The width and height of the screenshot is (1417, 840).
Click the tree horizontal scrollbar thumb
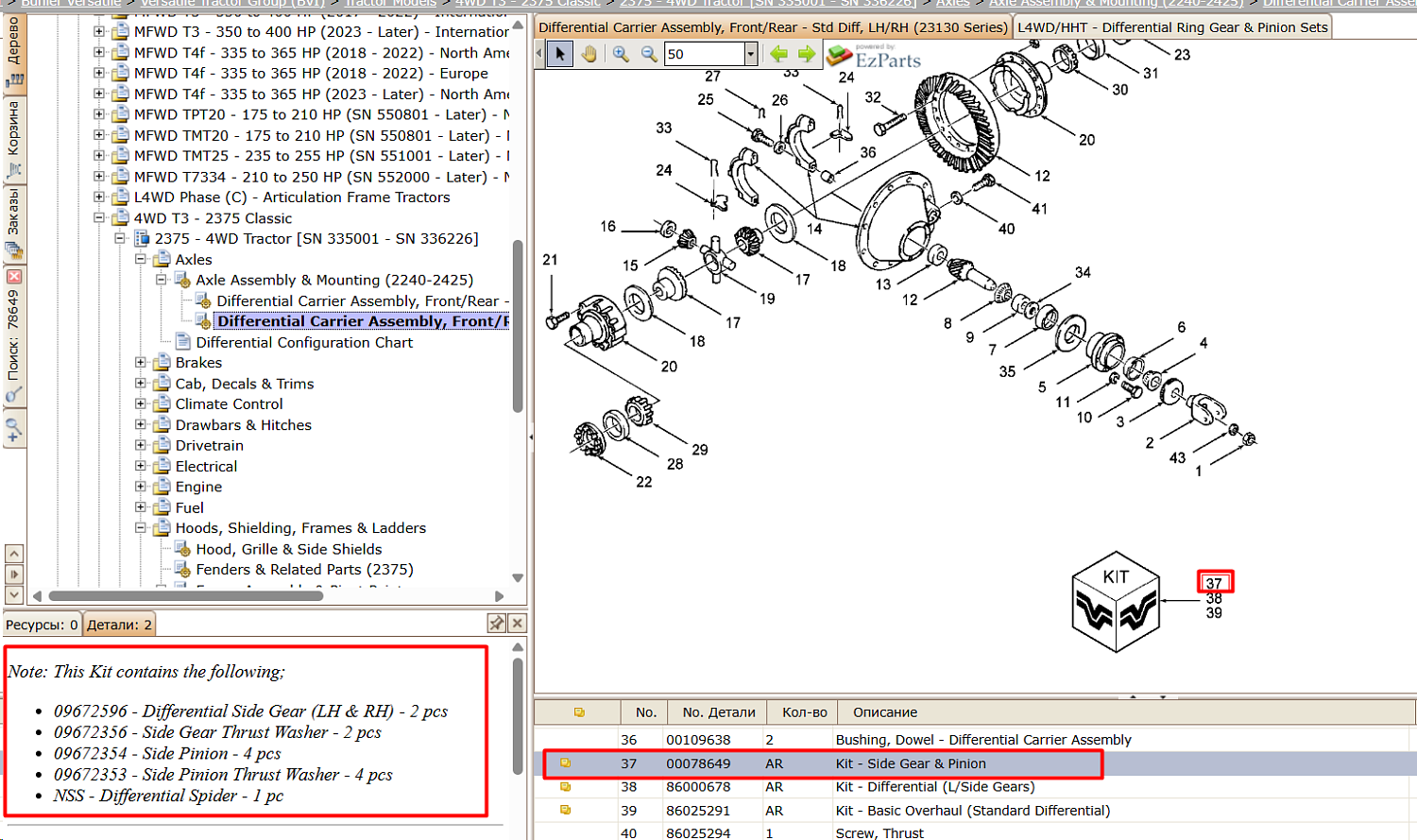click(x=186, y=596)
